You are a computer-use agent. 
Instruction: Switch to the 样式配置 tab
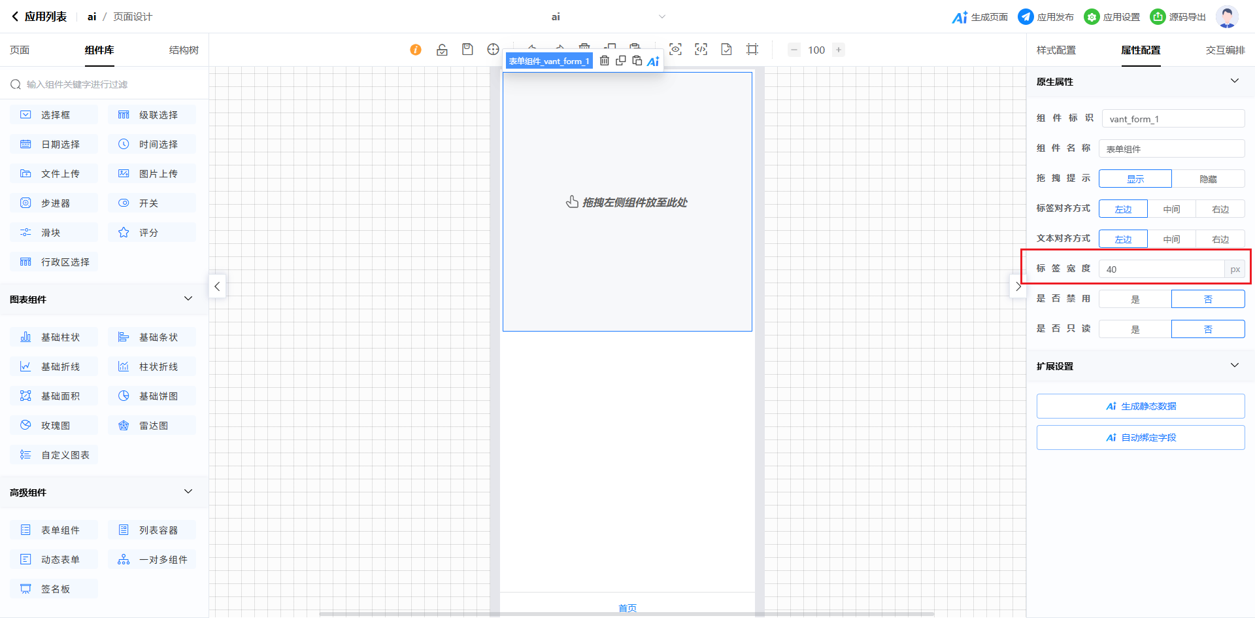pyautogui.click(x=1056, y=50)
